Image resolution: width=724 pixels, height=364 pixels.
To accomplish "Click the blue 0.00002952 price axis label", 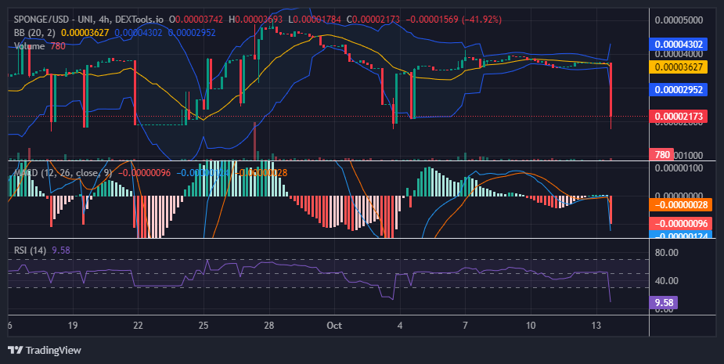I will [x=679, y=89].
